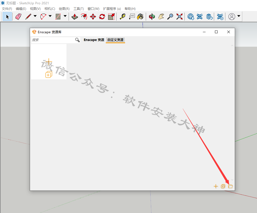Viewport: 257px width, 213px height.
Task: Expand the account dropdown arrow
Action: [239, 16]
